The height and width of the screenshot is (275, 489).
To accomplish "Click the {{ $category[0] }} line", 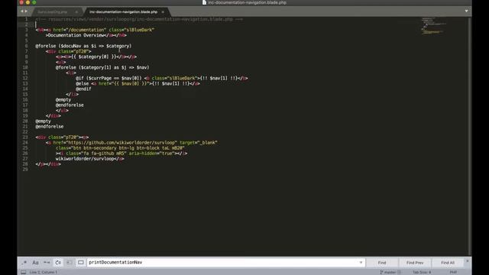I will click(x=96, y=57).
